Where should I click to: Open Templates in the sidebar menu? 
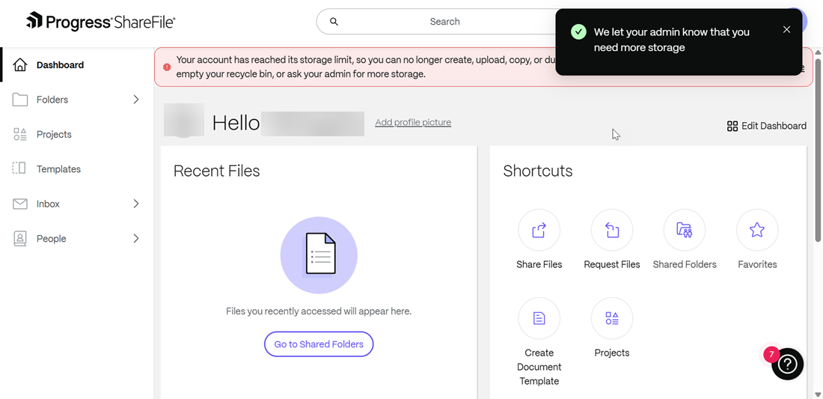58,169
